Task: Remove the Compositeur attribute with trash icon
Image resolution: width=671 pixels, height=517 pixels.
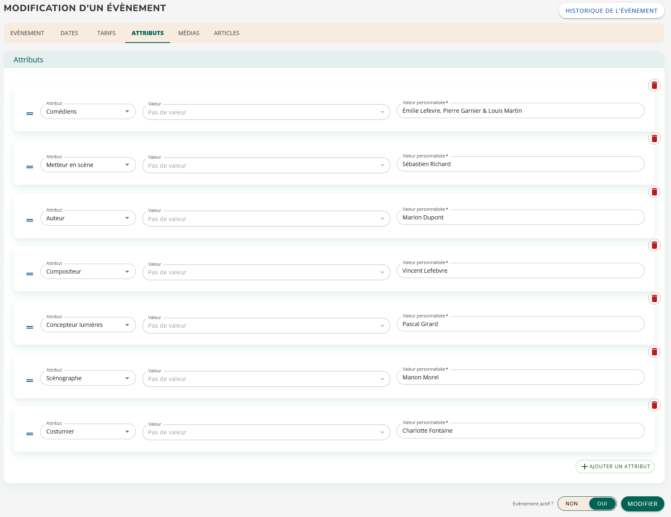Action: click(x=654, y=245)
